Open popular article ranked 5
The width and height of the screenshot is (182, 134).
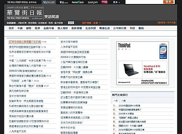tap(132, 122)
